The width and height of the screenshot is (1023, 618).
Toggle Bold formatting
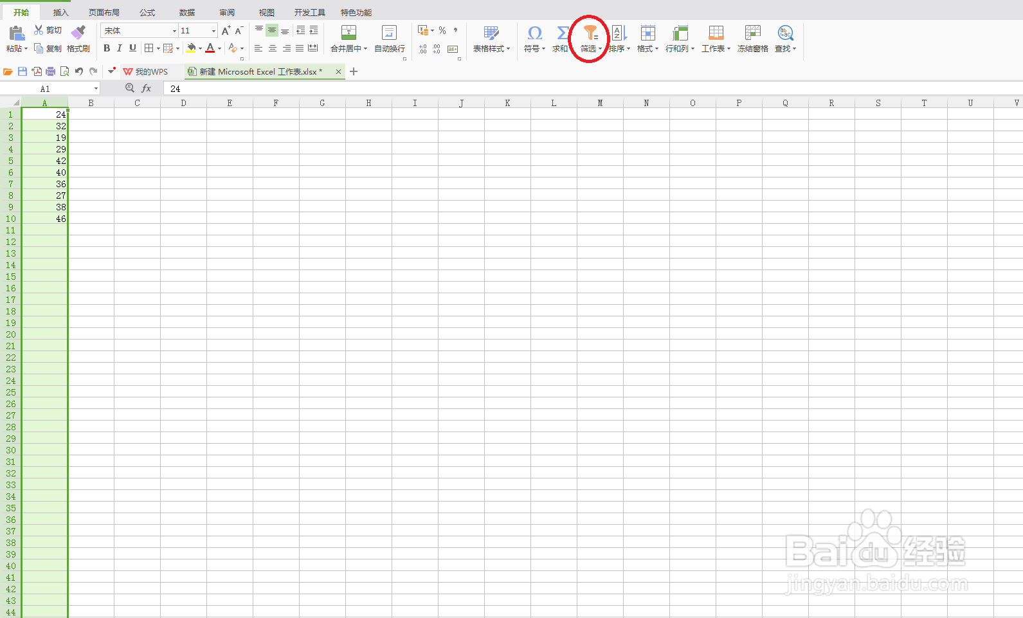107,48
